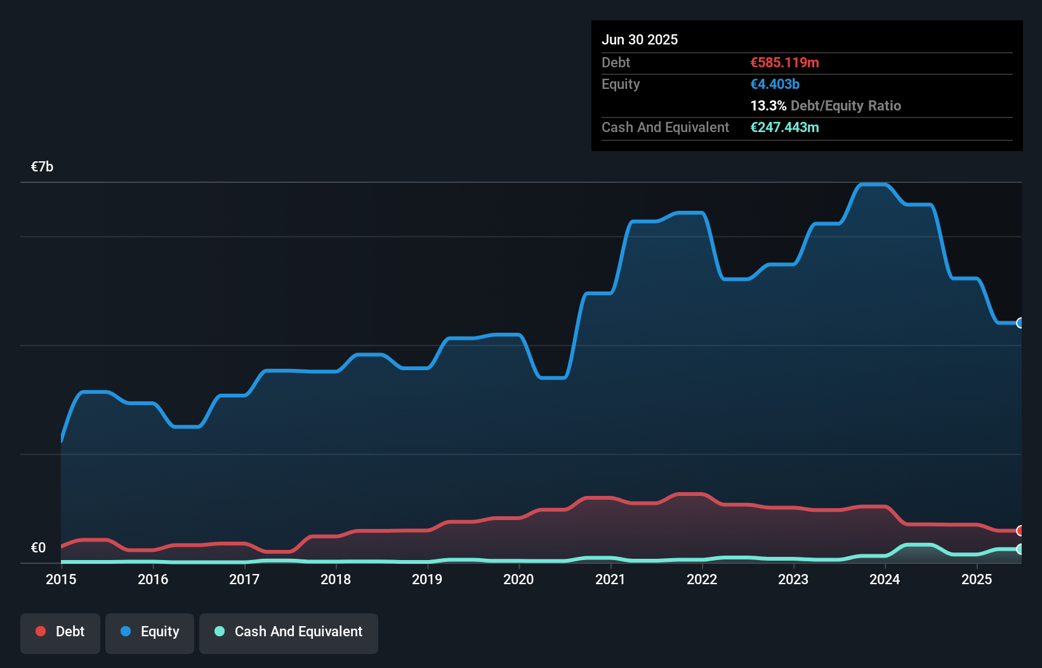
Task: Select the 2019 x-axis label
Action: click(427, 579)
